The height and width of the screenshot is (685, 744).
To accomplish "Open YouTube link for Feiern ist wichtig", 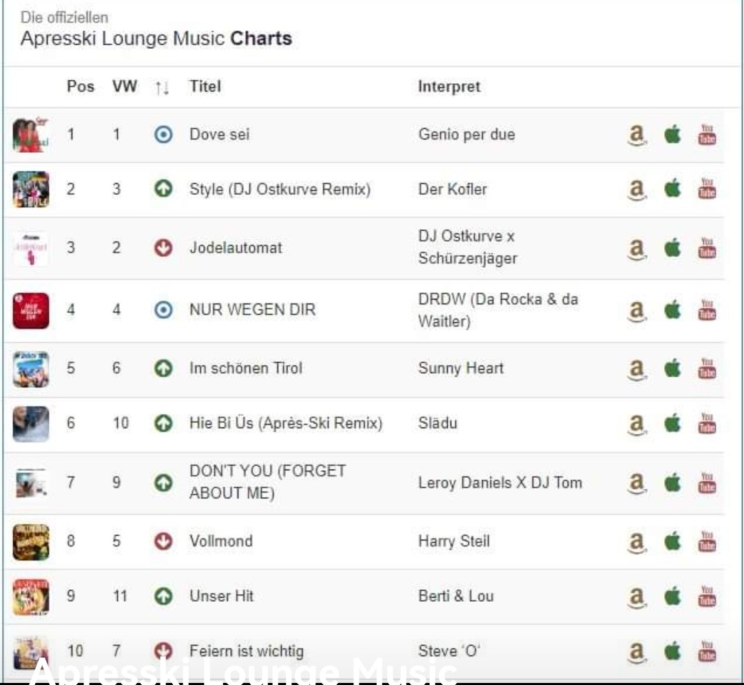I will click(x=707, y=651).
